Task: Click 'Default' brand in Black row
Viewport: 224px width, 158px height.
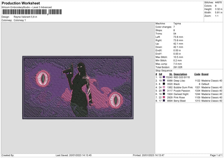Action: click(205, 84)
